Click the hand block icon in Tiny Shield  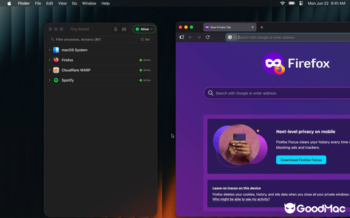point(116,29)
